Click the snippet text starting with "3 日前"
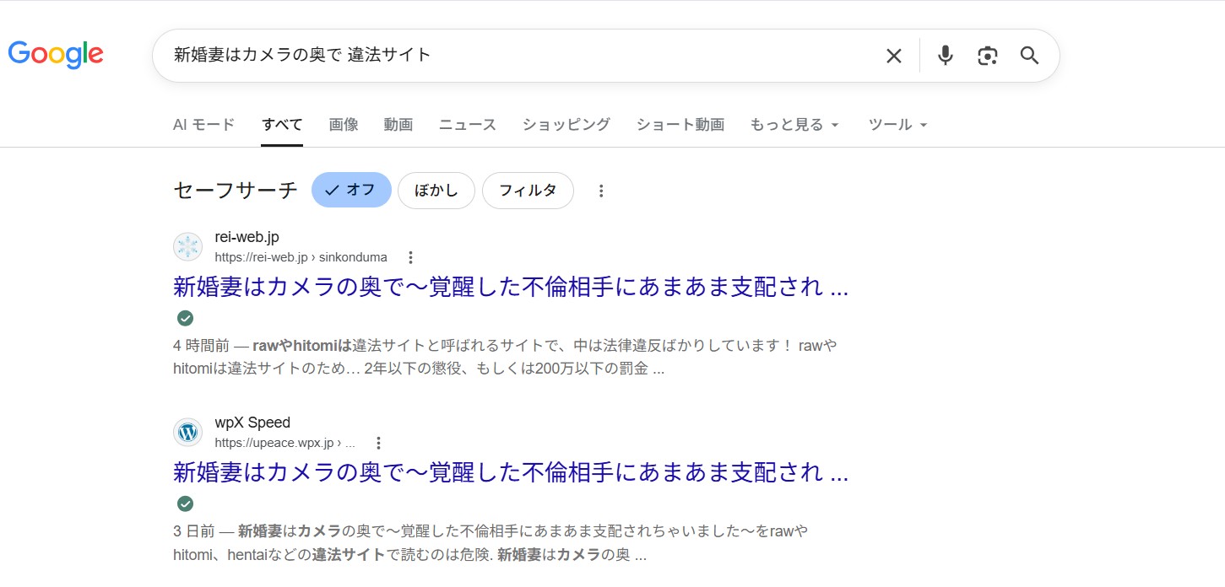The height and width of the screenshot is (587, 1225). (491, 543)
